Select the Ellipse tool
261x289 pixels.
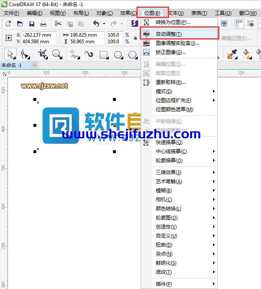pyautogui.click(x=118, y=55)
